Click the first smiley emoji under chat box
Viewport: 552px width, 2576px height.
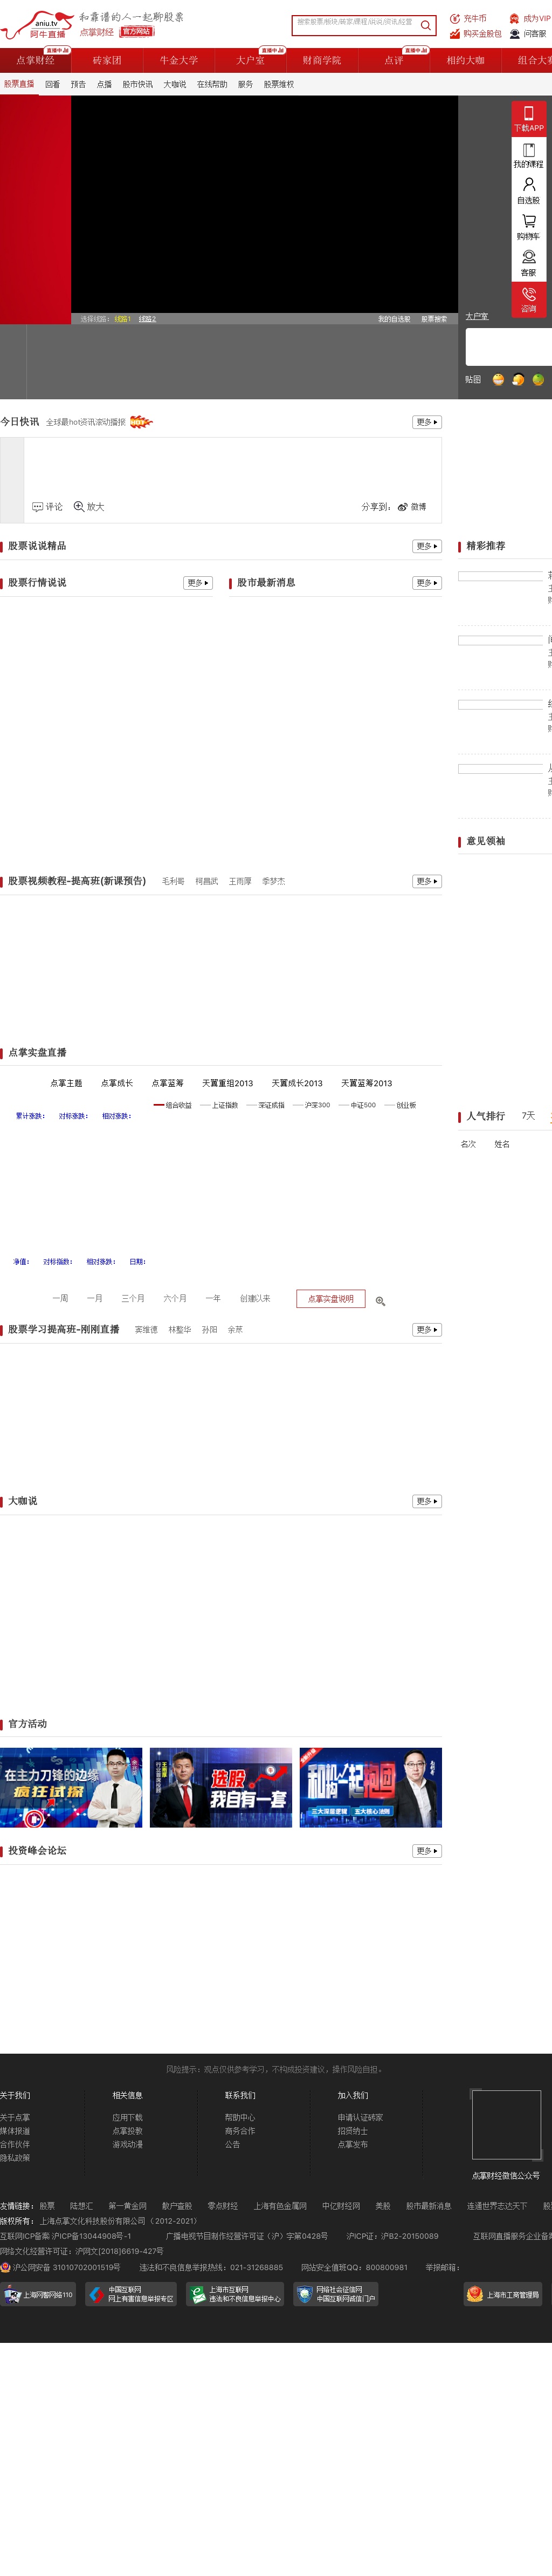pos(498,380)
